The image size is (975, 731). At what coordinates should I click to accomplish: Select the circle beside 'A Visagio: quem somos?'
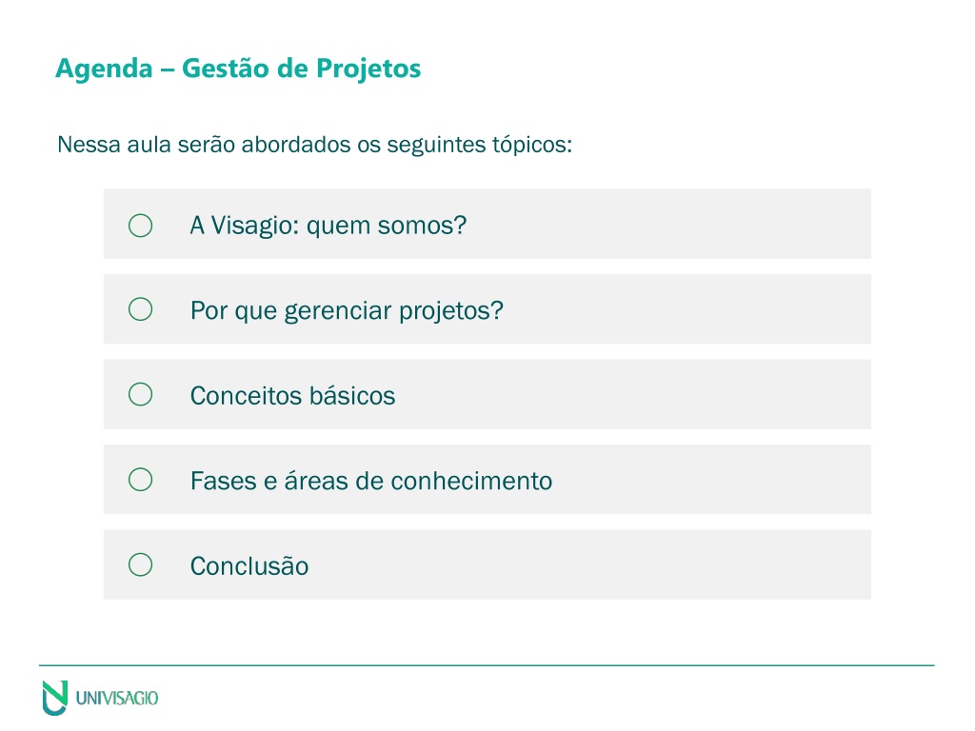pos(141,225)
